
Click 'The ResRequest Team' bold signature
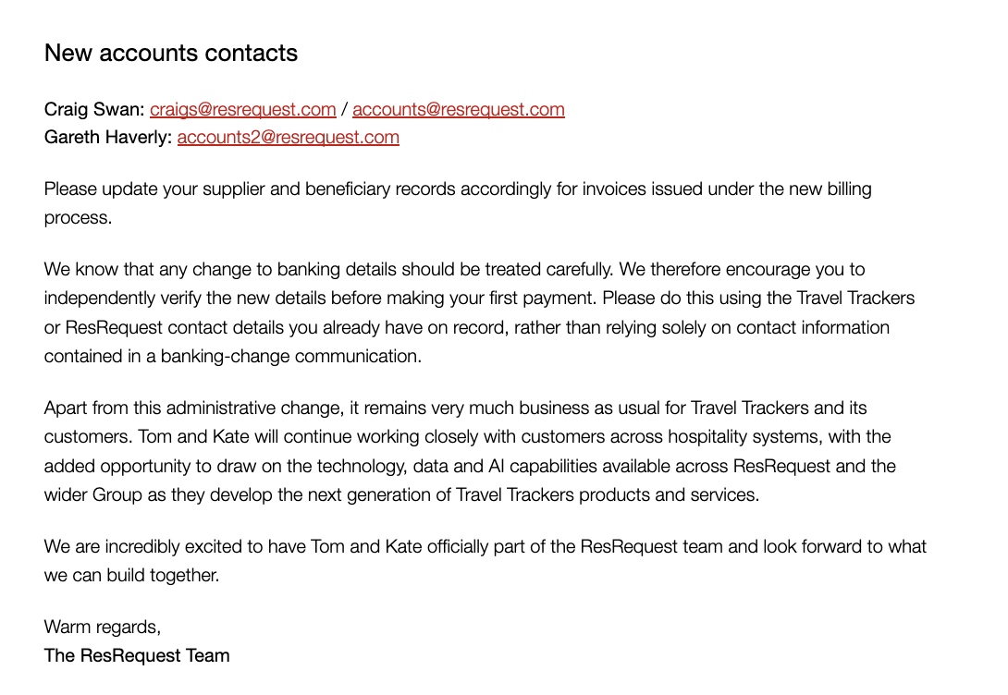137,655
